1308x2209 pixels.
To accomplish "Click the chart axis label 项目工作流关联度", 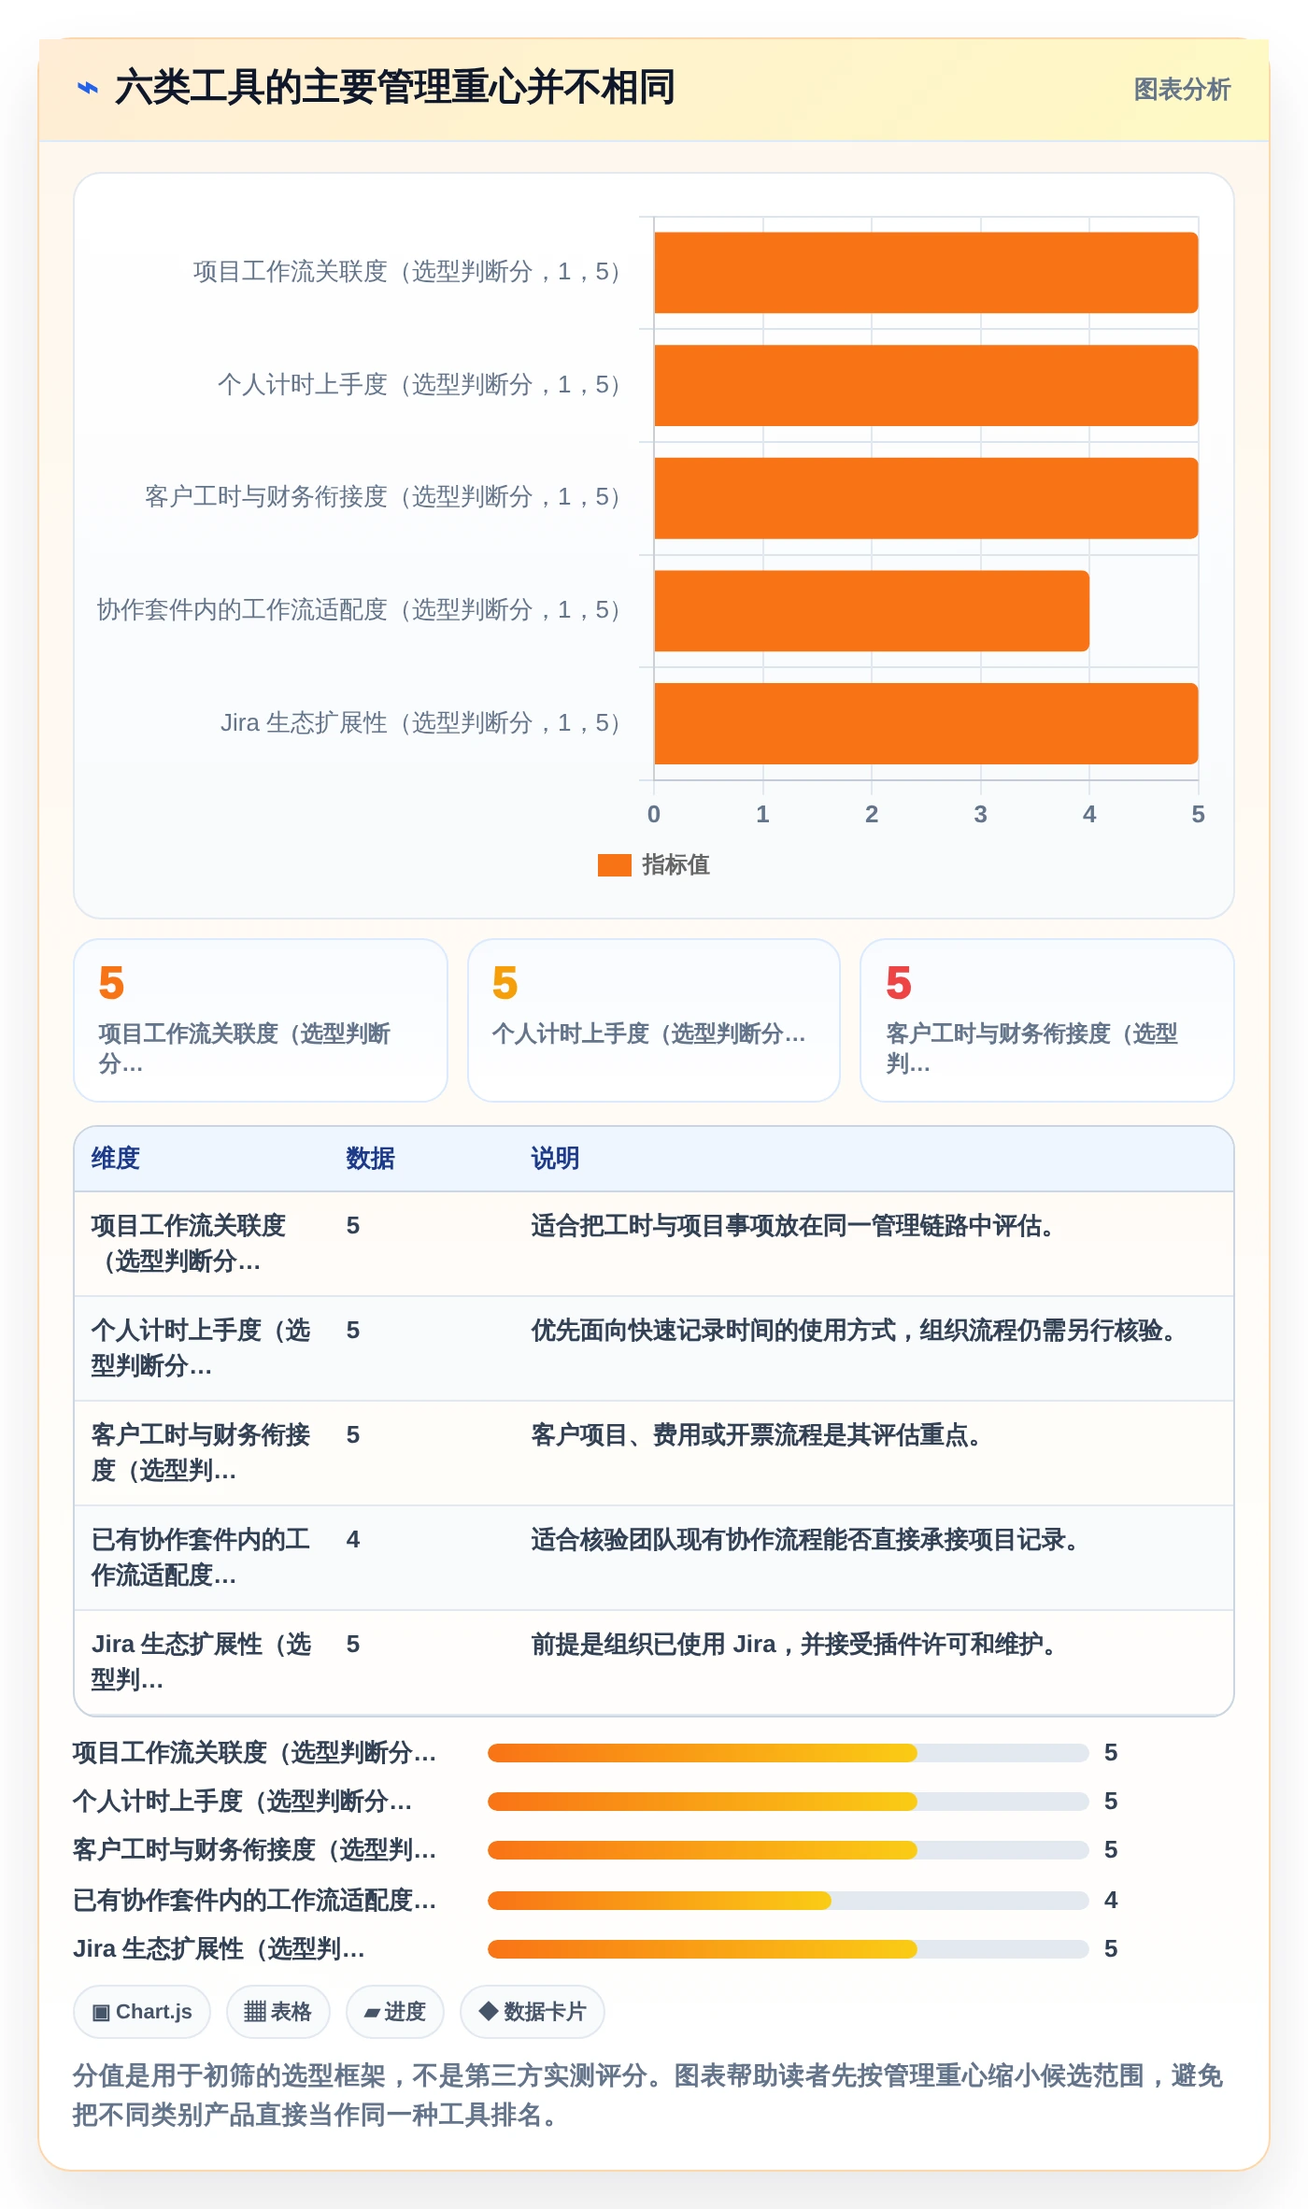I will point(406,272).
